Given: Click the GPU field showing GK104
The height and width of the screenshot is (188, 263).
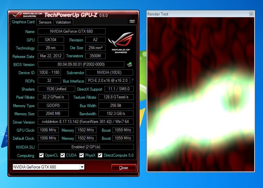Looking at the screenshot, I should pyautogui.click(x=51, y=40).
